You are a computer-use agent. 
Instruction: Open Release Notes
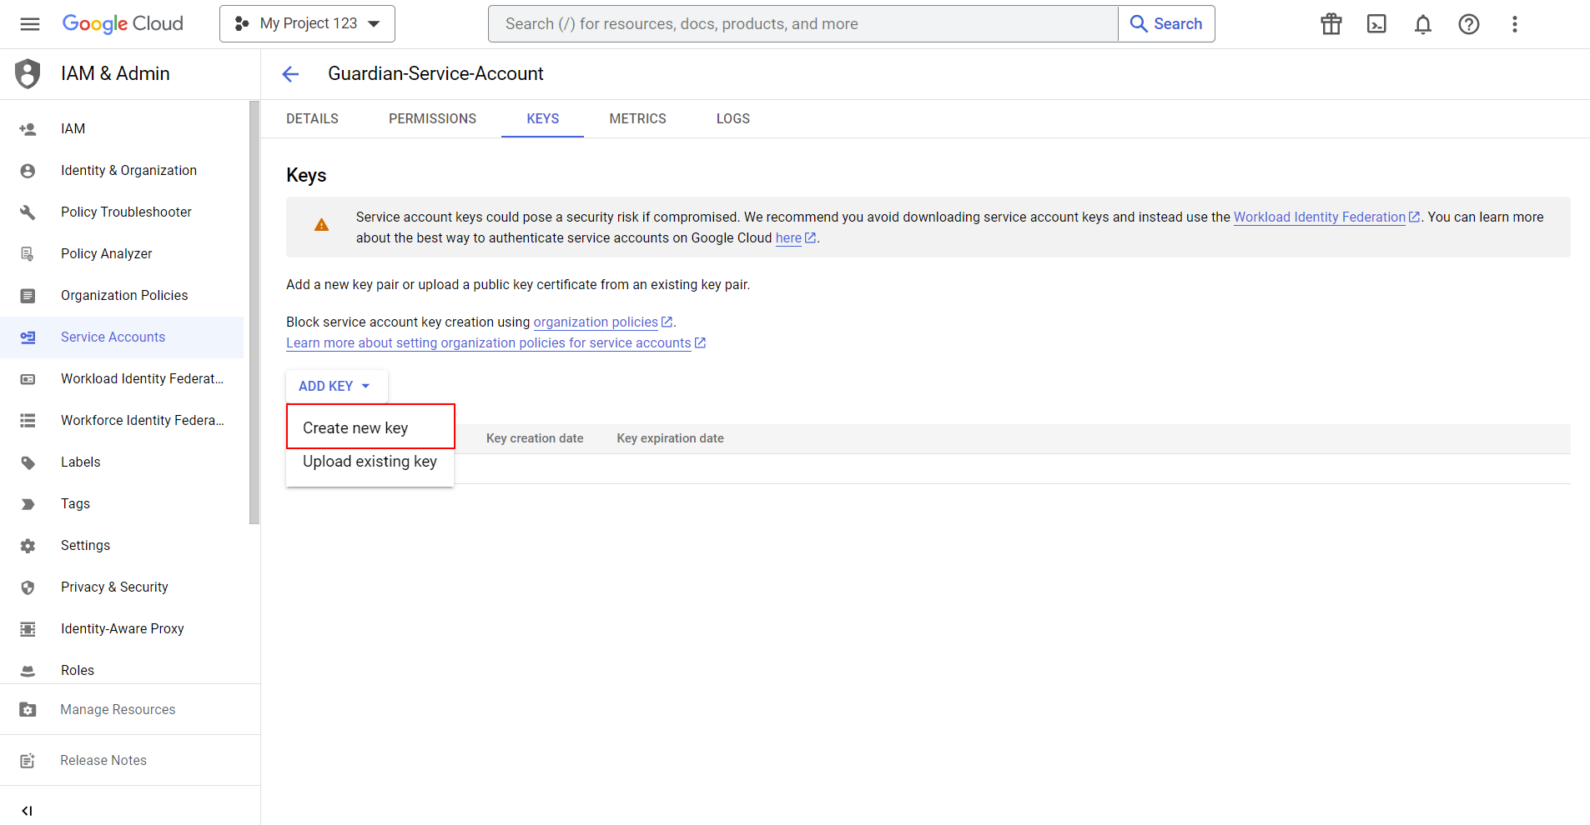[x=130, y=761]
